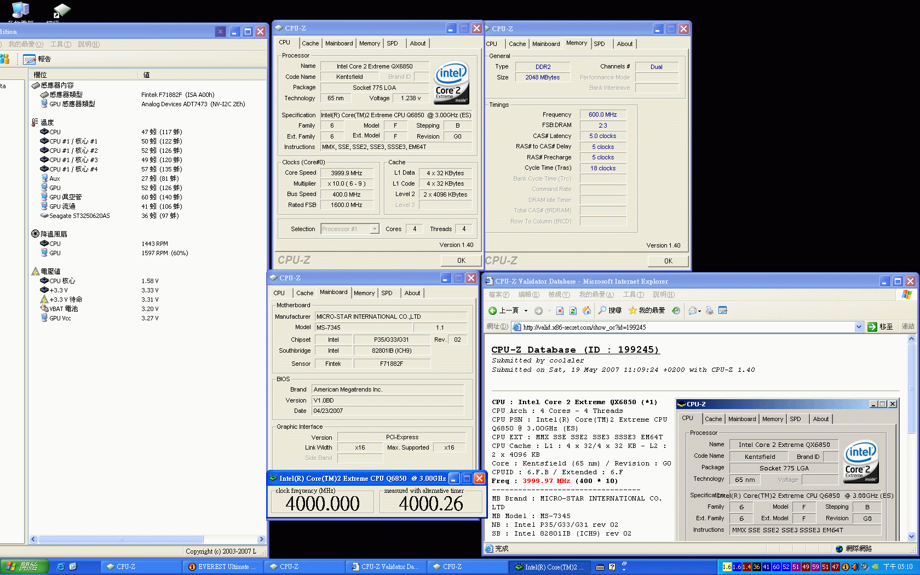920x575 pixels.
Task: Open the Processor #1 selection dropdown in CPU-Z
Action: pos(375,229)
